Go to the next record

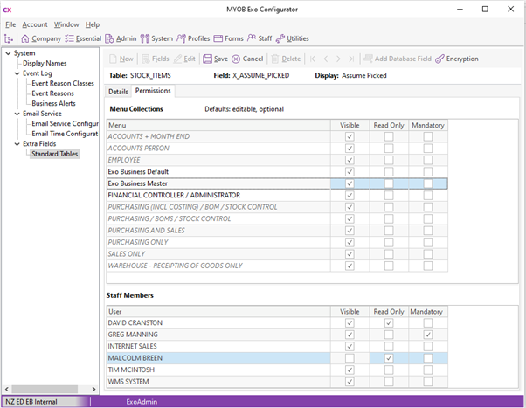point(338,59)
